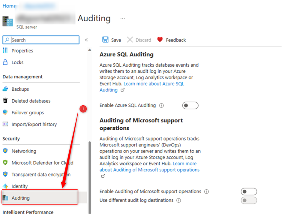Select Transparent data encryption
Viewport: 282px width, 214px height.
[41, 174]
